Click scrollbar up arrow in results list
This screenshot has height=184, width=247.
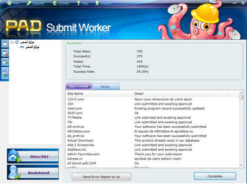coord(241,93)
